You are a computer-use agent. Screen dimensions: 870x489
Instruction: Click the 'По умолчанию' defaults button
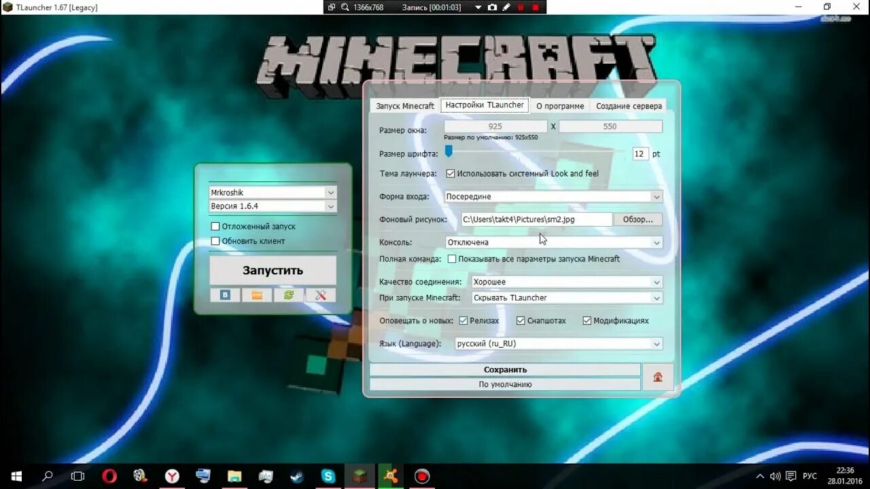(505, 384)
